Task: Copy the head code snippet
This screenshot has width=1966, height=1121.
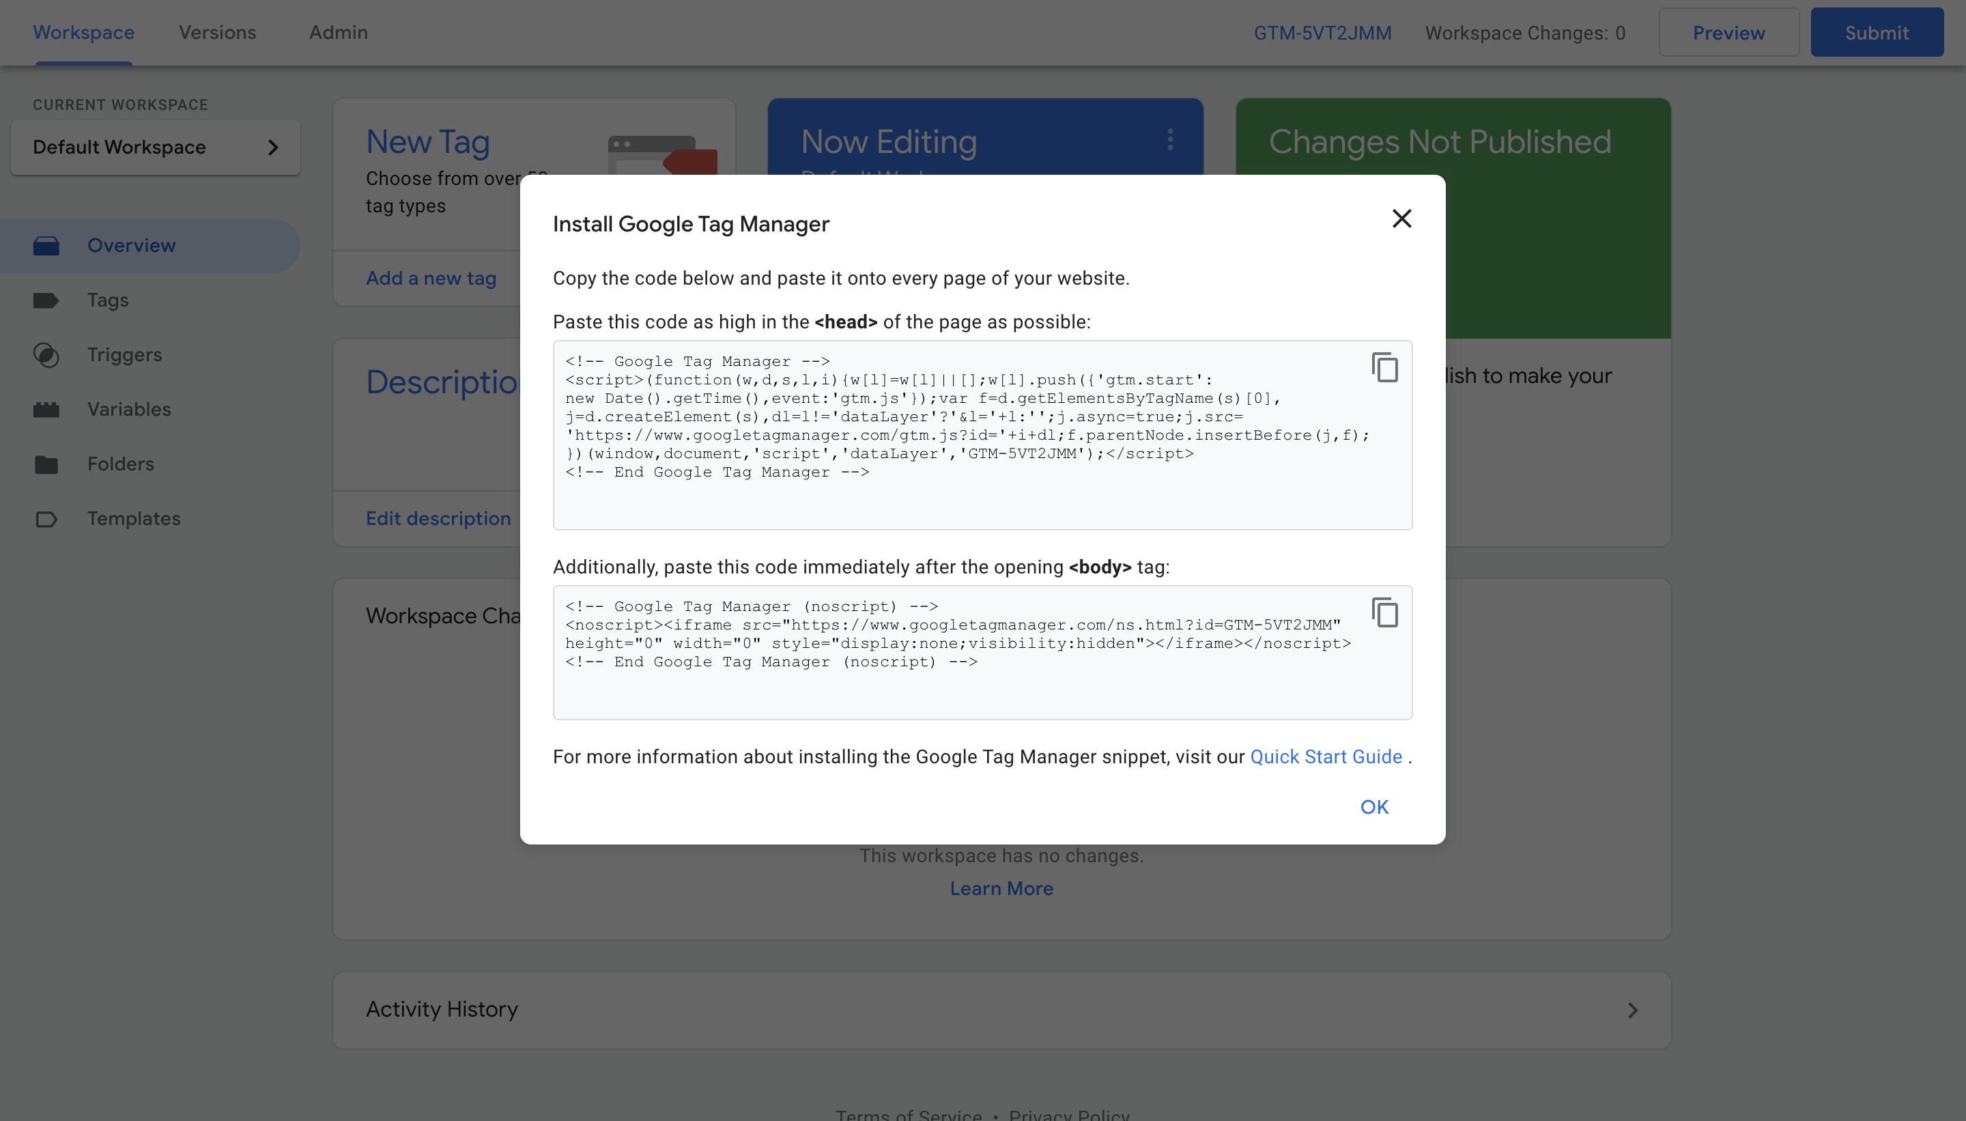Action: click(x=1385, y=367)
